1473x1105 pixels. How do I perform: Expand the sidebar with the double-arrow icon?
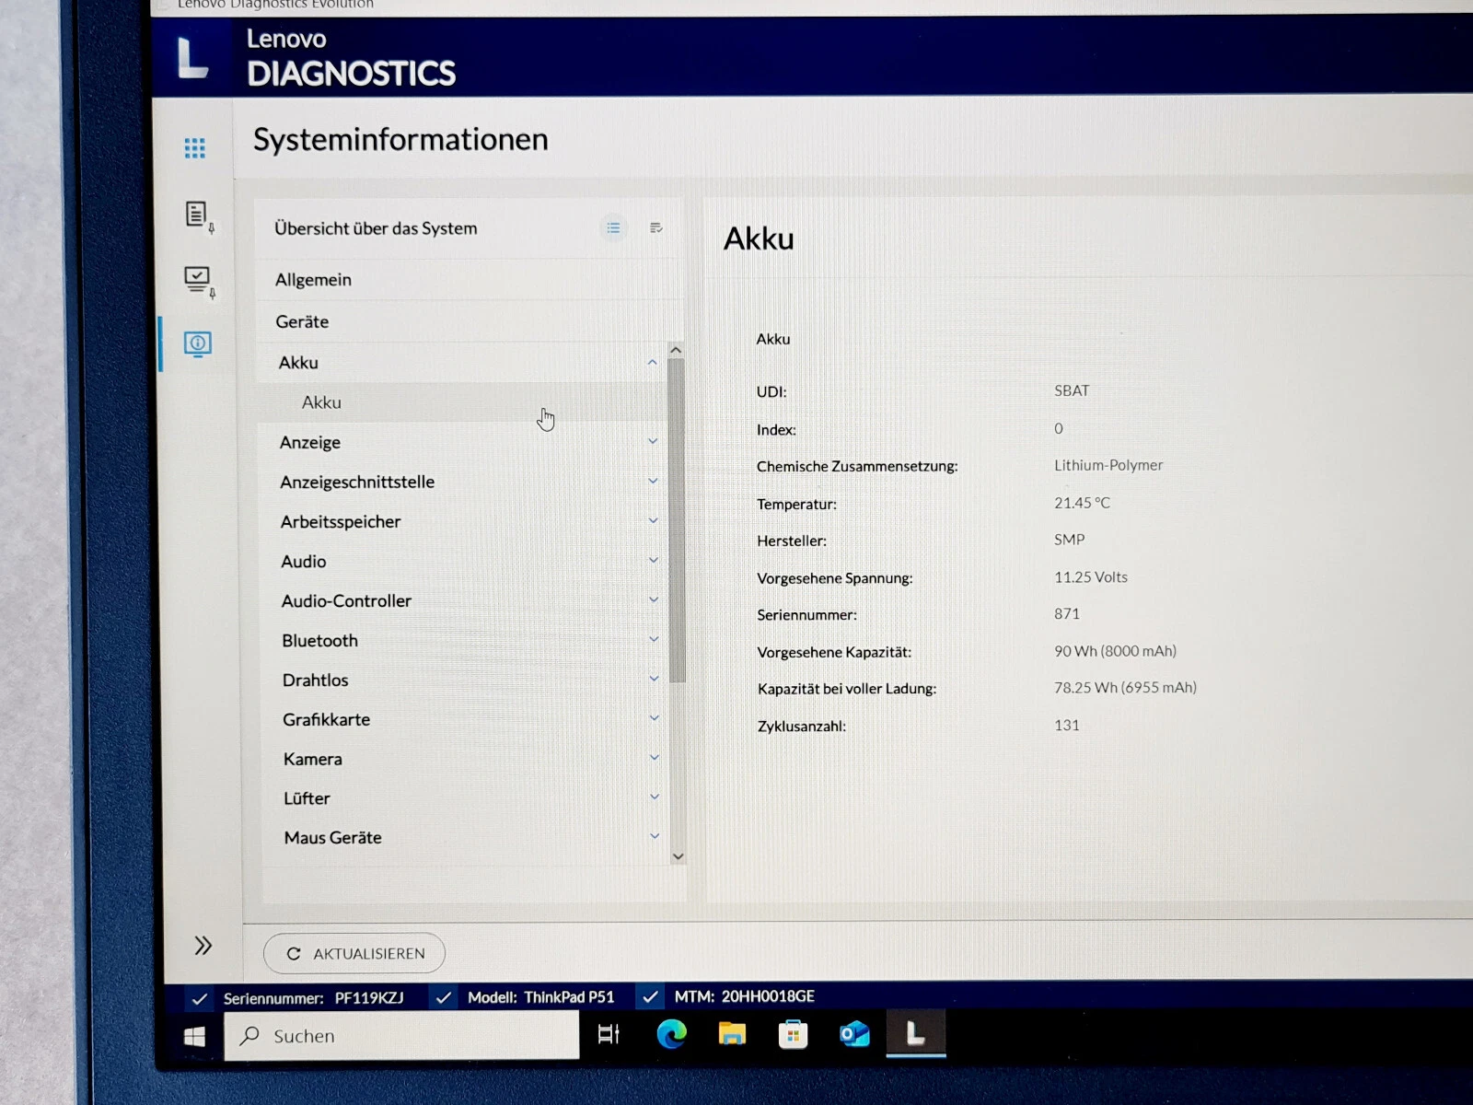coord(203,946)
